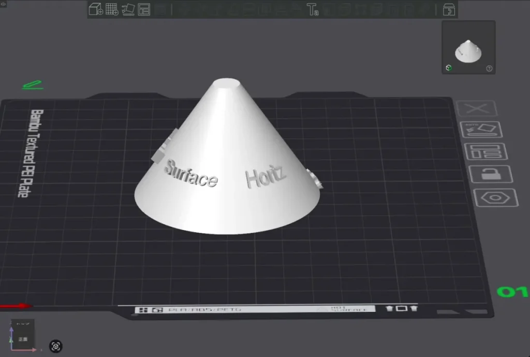Click the Auto orient toolbar icon
Viewport: 530px width, 357px height.
[x=128, y=9]
